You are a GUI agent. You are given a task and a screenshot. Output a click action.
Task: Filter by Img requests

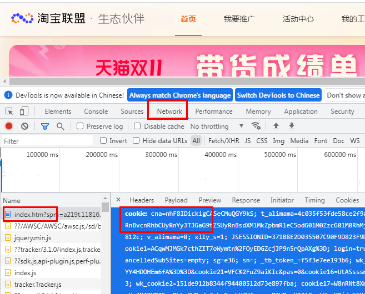coord(278,140)
